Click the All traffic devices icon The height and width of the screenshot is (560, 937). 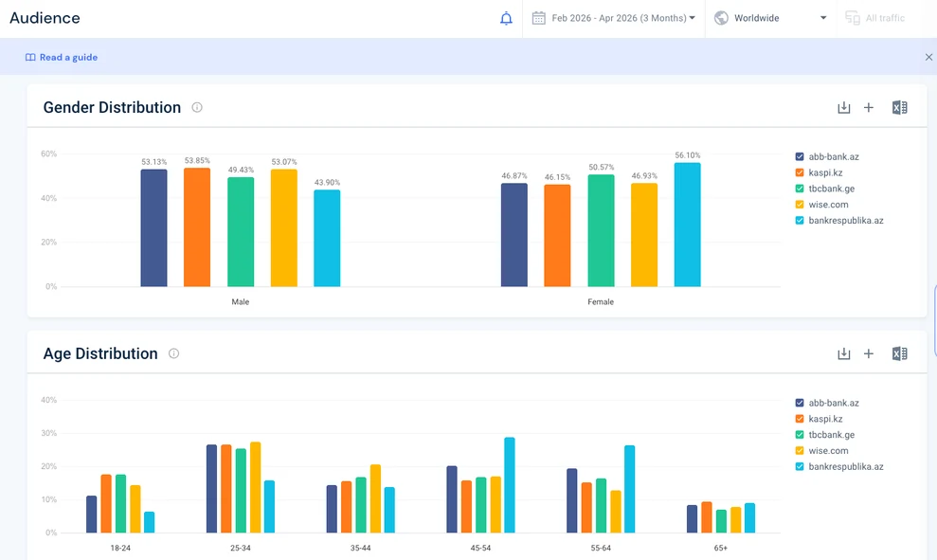click(x=852, y=18)
